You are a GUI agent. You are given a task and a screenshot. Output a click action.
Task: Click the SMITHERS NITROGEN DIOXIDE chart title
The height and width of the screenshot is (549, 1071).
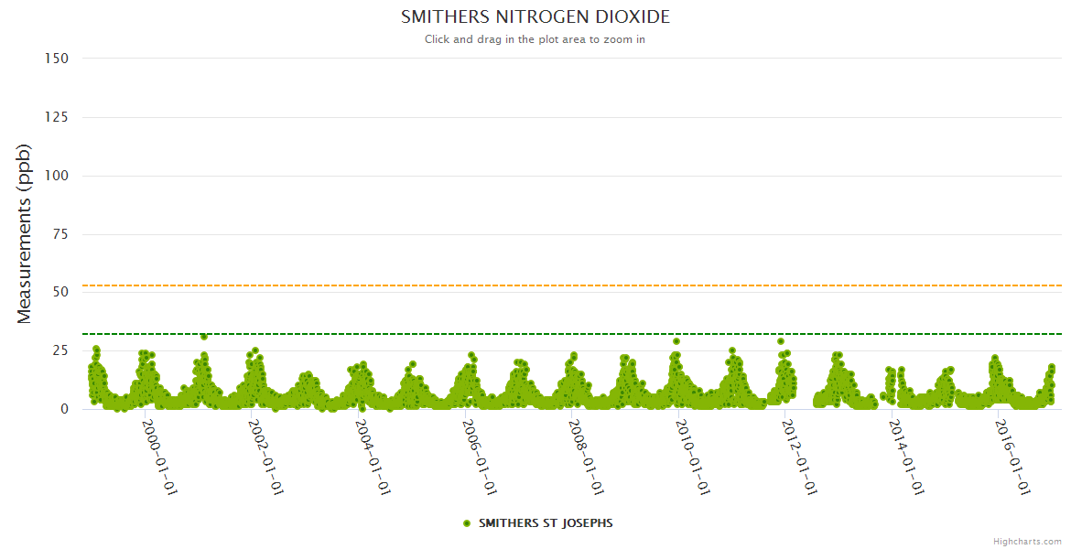535,17
